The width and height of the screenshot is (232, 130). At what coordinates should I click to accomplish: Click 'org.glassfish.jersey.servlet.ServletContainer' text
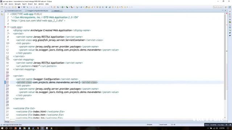click(59, 40)
